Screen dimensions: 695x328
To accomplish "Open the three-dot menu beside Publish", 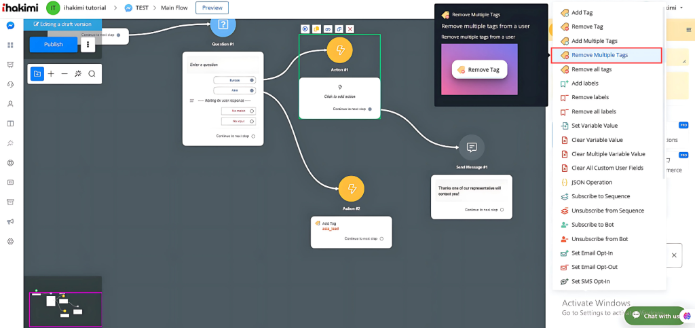I will pyautogui.click(x=88, y=45).
